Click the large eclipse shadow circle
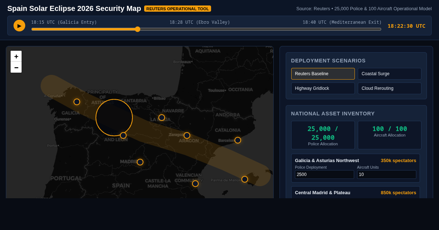439x230 pixels. [x=114, y=118]
